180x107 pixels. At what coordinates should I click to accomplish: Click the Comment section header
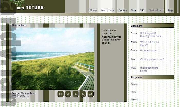(x=152, y=26)
